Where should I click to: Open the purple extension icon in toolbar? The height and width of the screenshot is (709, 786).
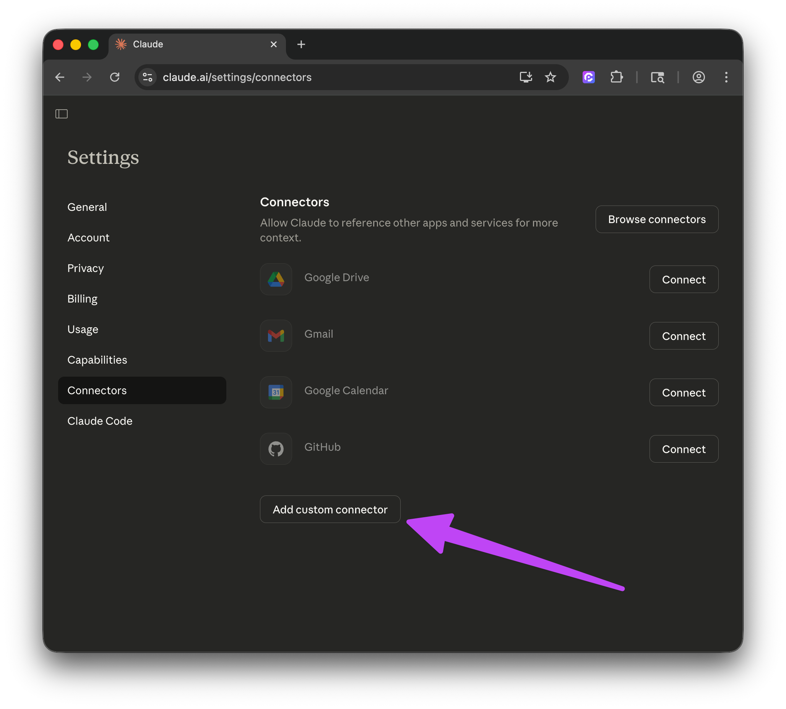588,77
